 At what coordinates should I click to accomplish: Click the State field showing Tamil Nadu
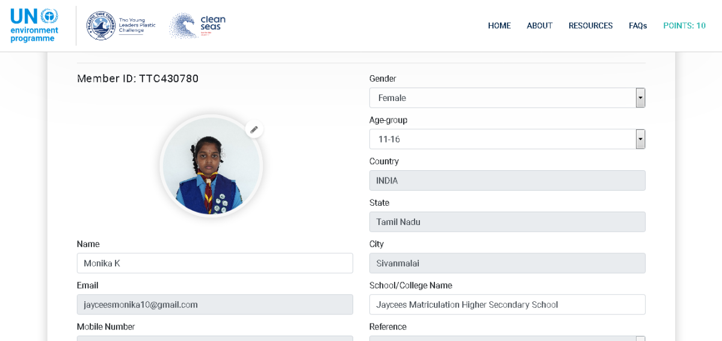[507, 222]
